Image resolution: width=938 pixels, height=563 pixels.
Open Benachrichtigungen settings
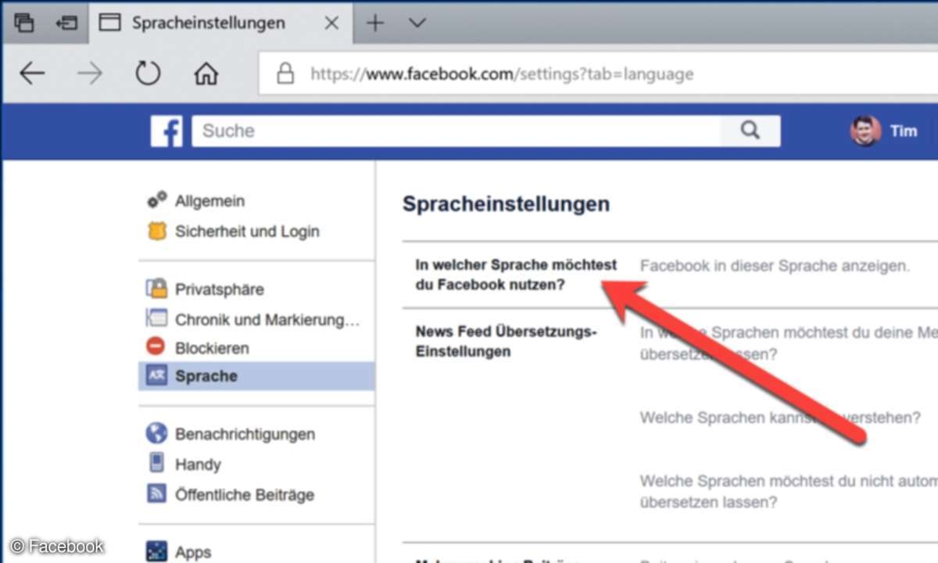[x=245, y=434]
